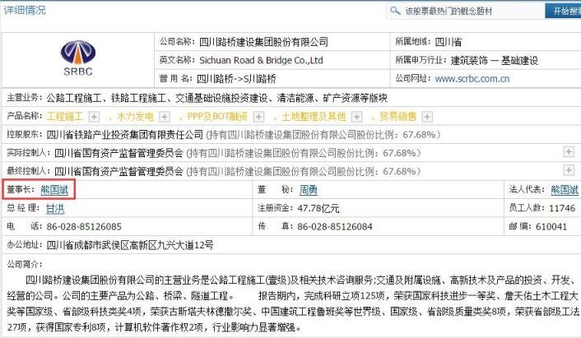This screenshot has width=581, height=338.
Task: Click the 开始搜索 button
Action: (564, 12)
